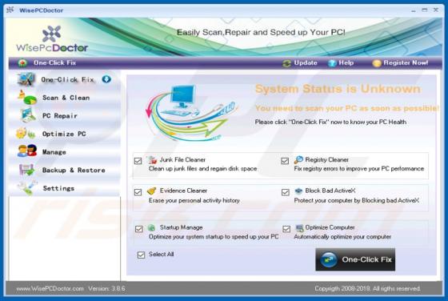The width and height of the screenshot is (448, 301).
Task: Disable the Optimize Computer checkbox
Action: pyautogui.click(x=286, y=229)
